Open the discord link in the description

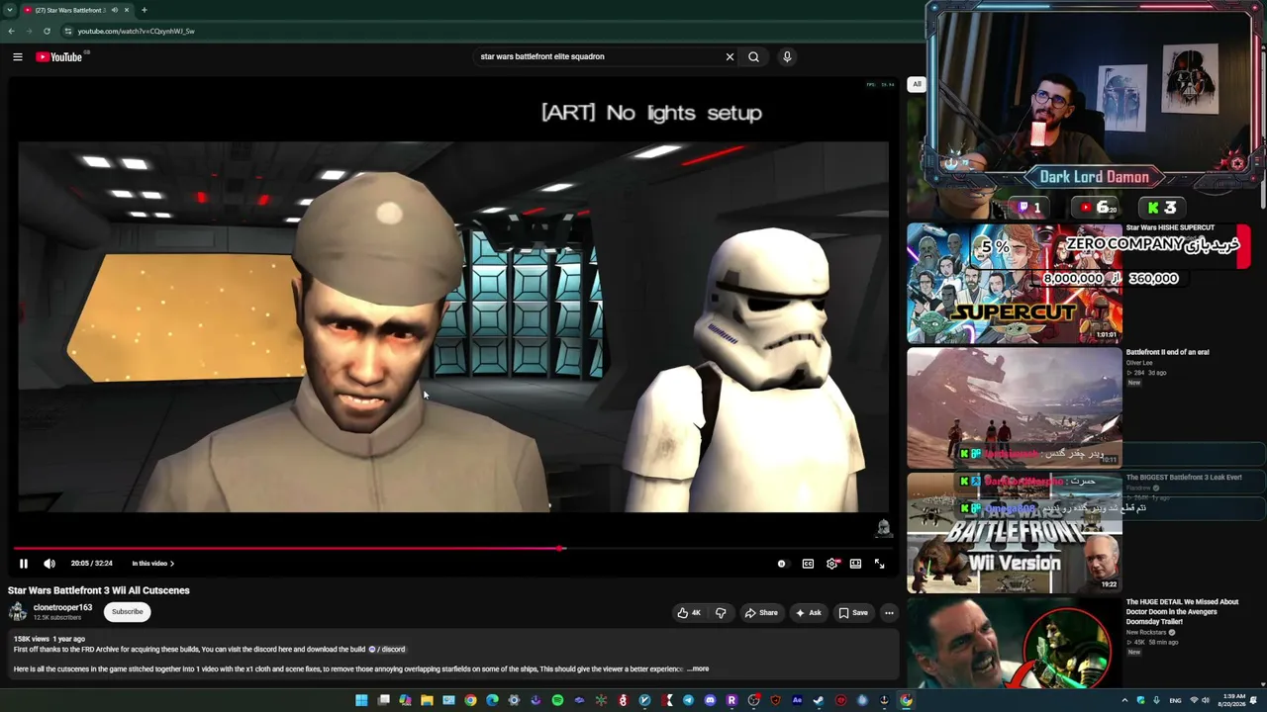(x=387, y=650)
